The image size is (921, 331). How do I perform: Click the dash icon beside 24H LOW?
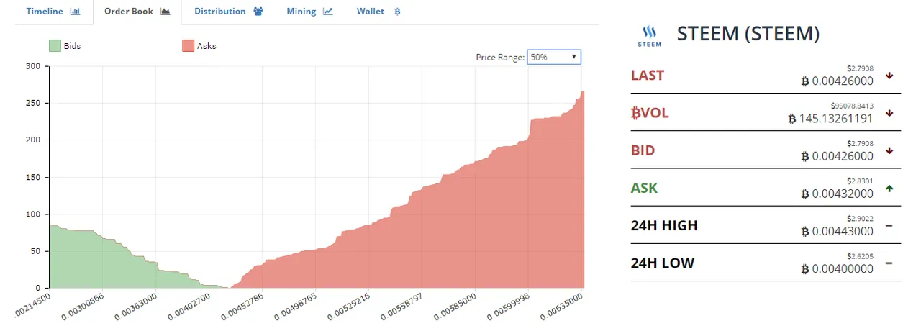[x=889, y=263]
